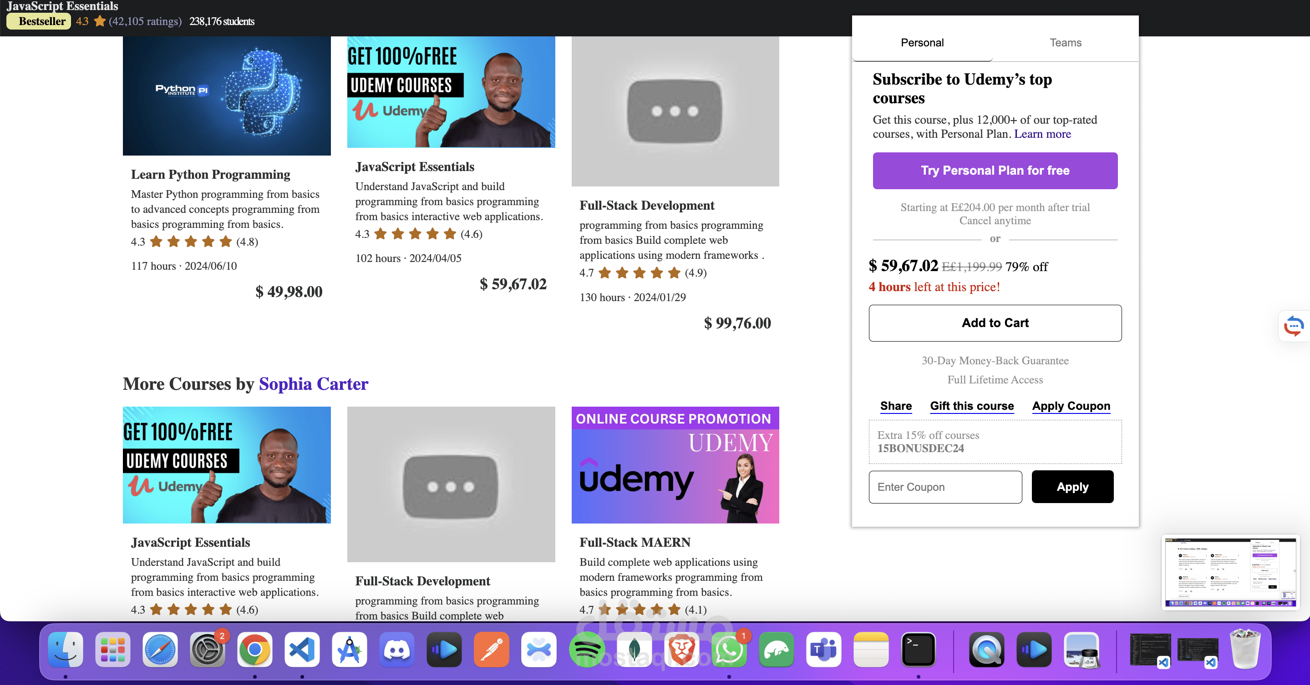Open WhatsApp from the dock
1310x685 pixels.
tap(729, 650)
